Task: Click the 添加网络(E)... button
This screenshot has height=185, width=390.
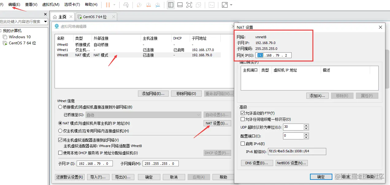Action: (153, 94)
